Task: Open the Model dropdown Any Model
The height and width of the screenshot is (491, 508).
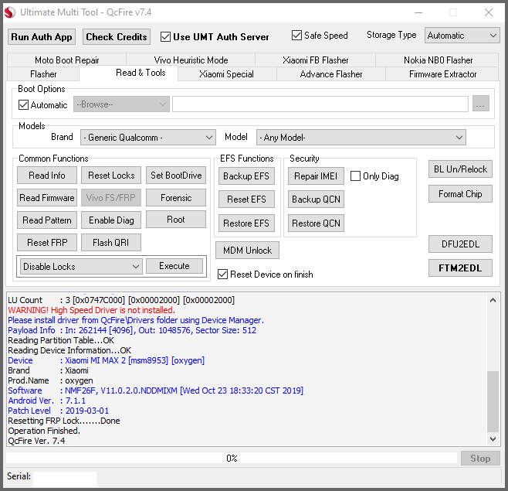Action: [361, 138]
